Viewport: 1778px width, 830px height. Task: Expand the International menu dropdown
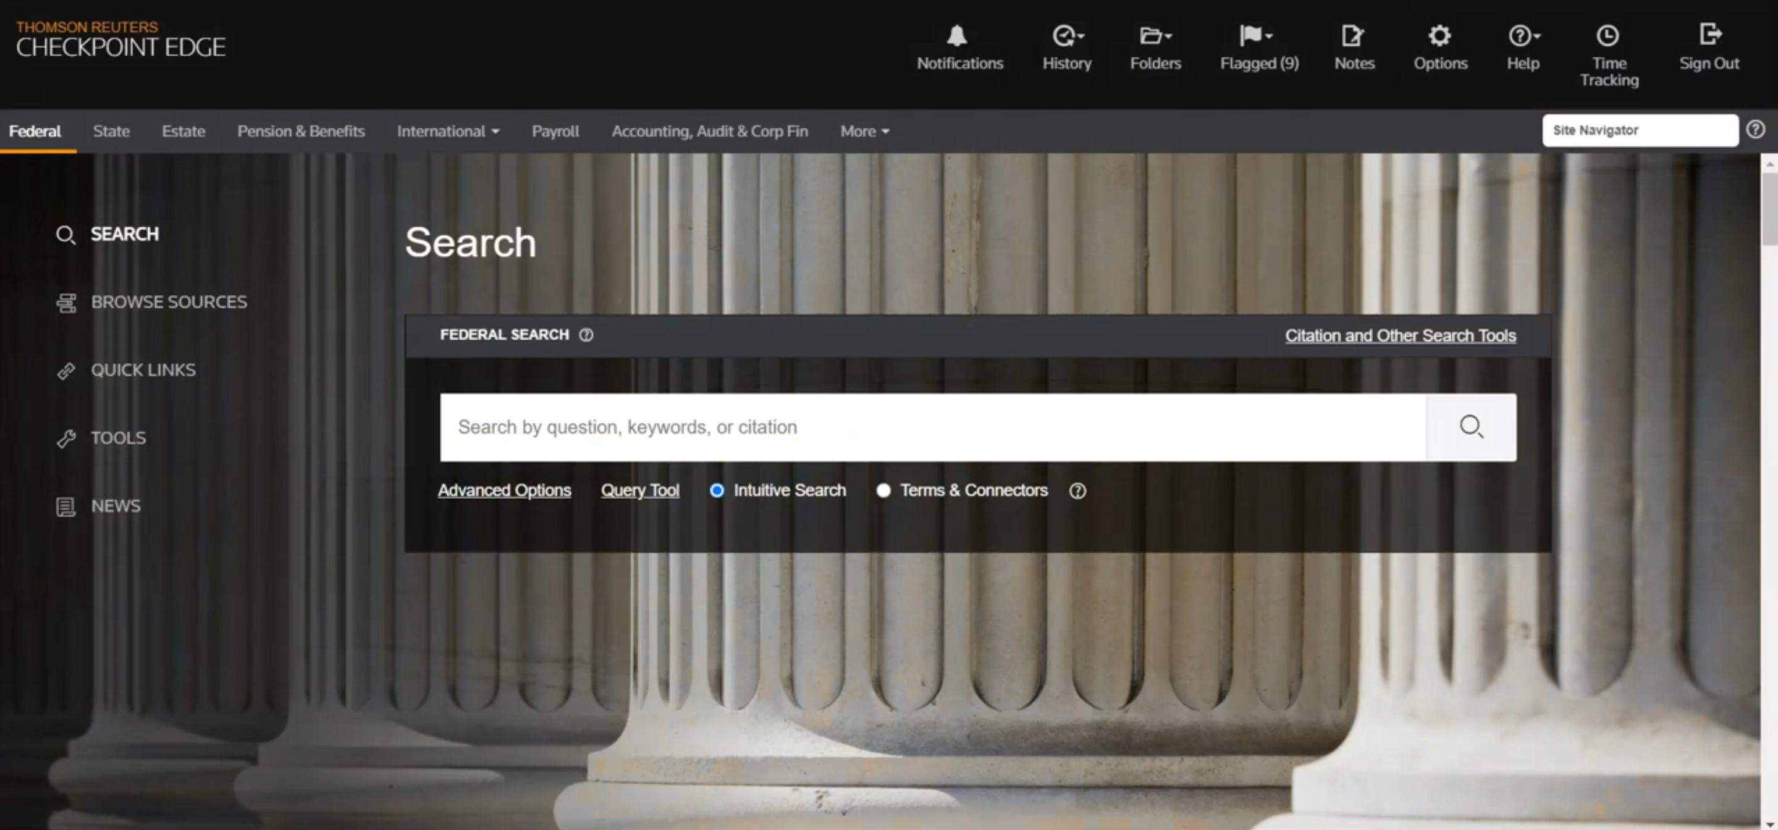coord(448,131)
